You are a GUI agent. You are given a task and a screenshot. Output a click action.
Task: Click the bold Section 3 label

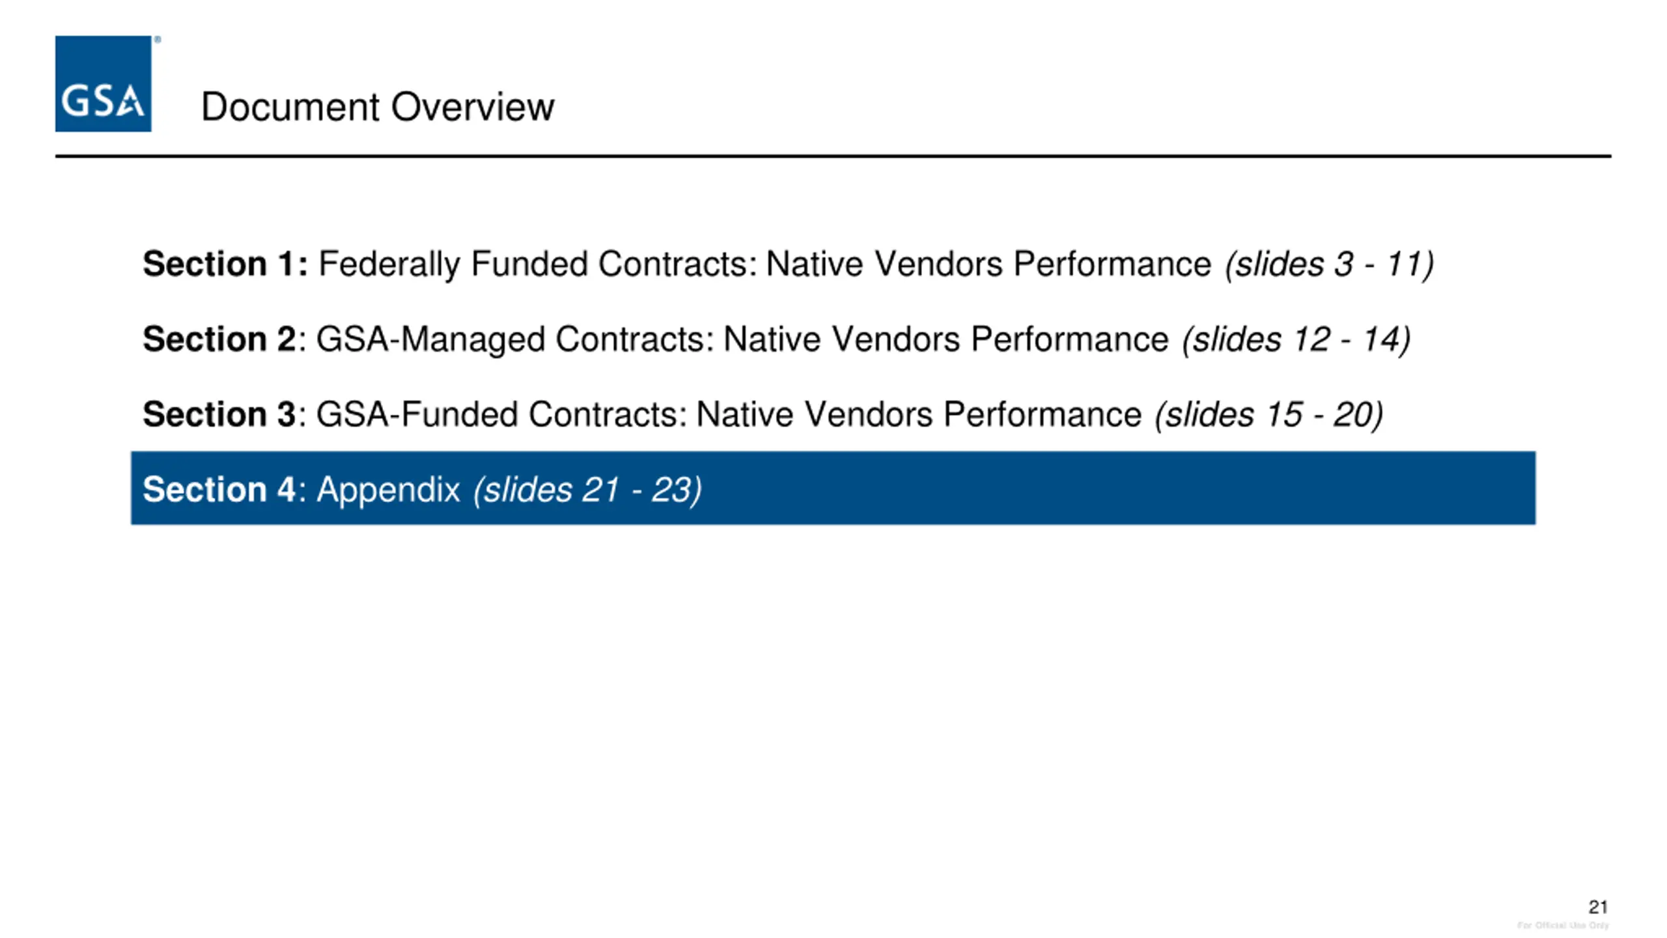[219, 414]
